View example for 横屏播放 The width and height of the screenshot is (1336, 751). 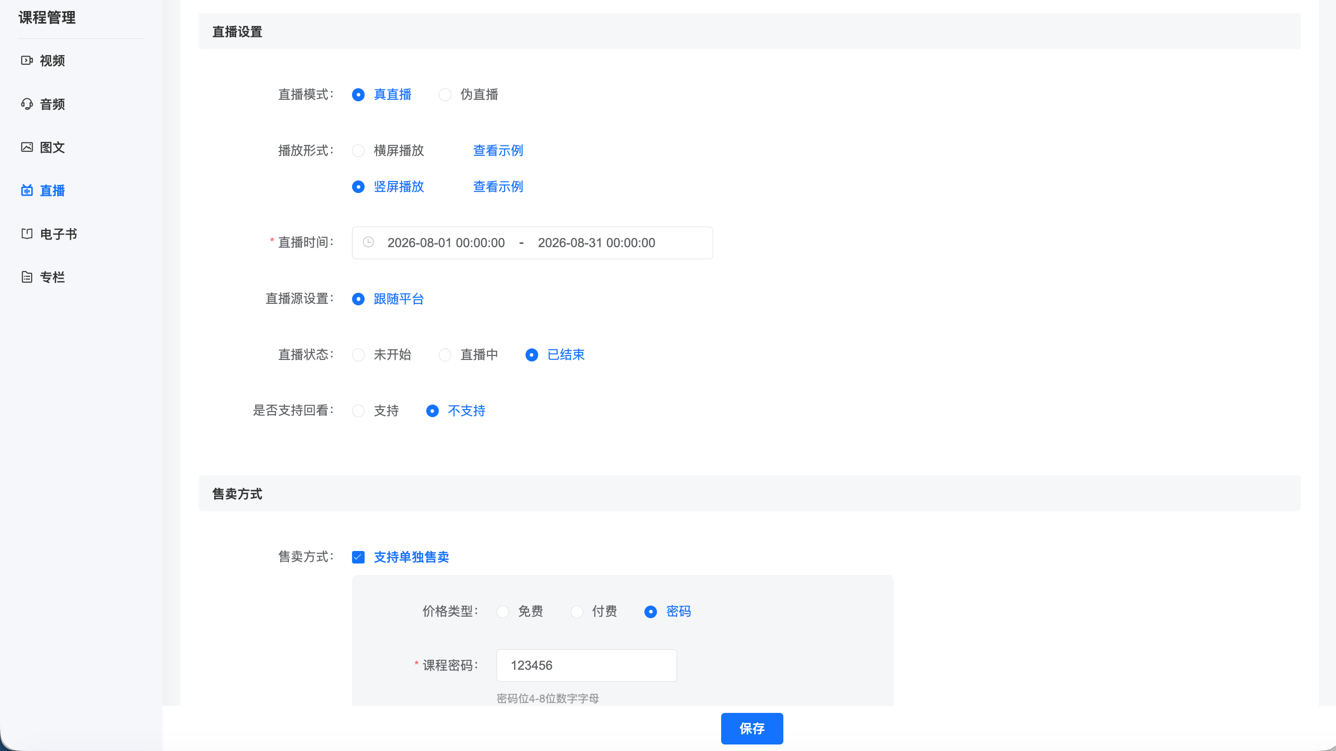pyautogui.click(x=498, y=150)
